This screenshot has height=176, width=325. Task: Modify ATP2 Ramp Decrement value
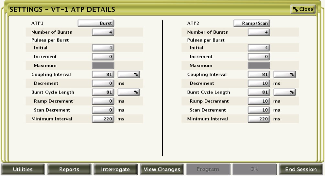(x=260, y=101)
